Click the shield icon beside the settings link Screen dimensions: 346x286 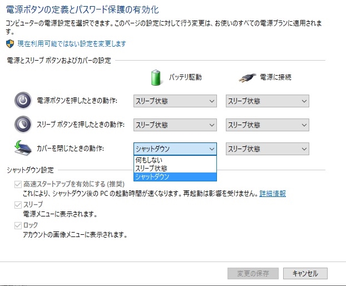tap(9, 43)
